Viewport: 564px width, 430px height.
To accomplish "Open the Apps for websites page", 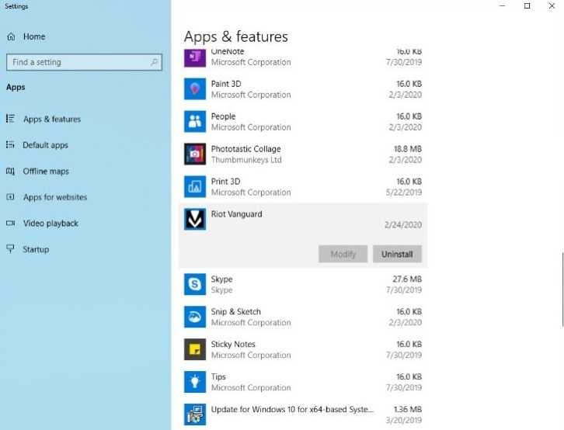I will 55,197.
